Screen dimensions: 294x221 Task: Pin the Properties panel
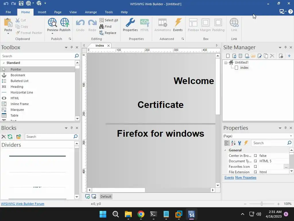[x=285, y=128]
